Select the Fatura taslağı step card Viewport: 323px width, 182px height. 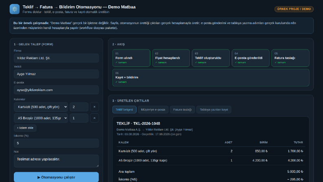point(290,58)
